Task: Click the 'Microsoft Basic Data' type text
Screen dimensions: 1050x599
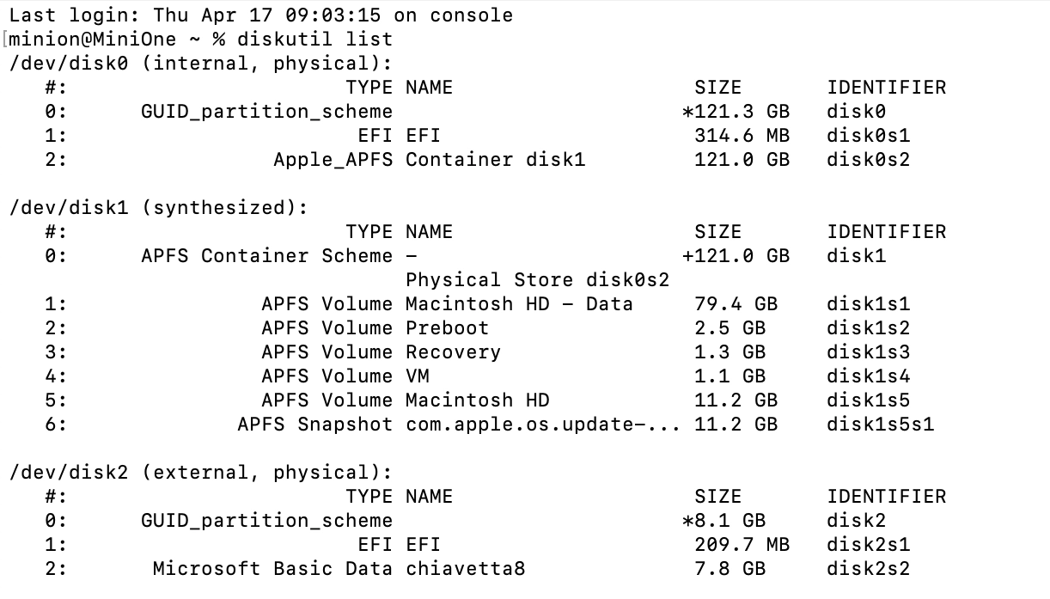Action: pyautogui.click(x=272, y=569)
